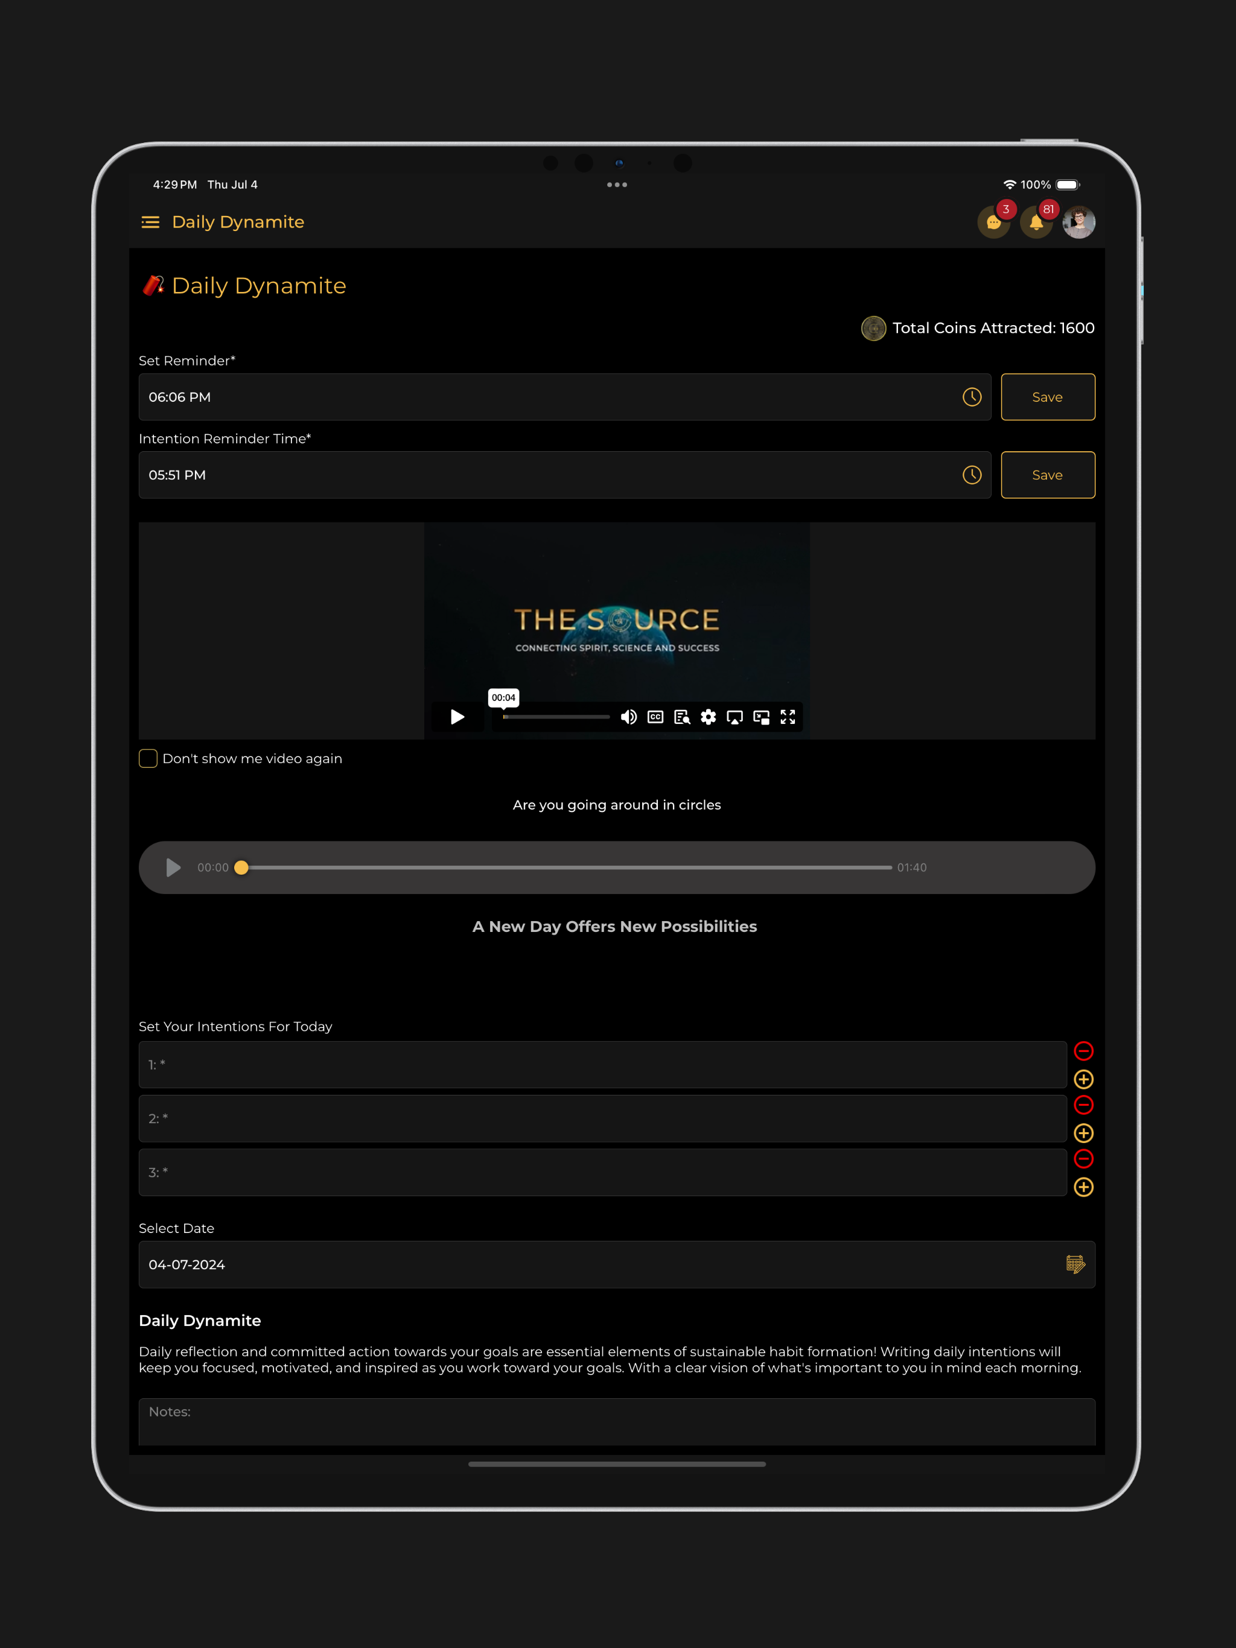1236x1648 pixels.
Task: Open clock picker for Intention Reminder Time
Action: click(972, 475)
